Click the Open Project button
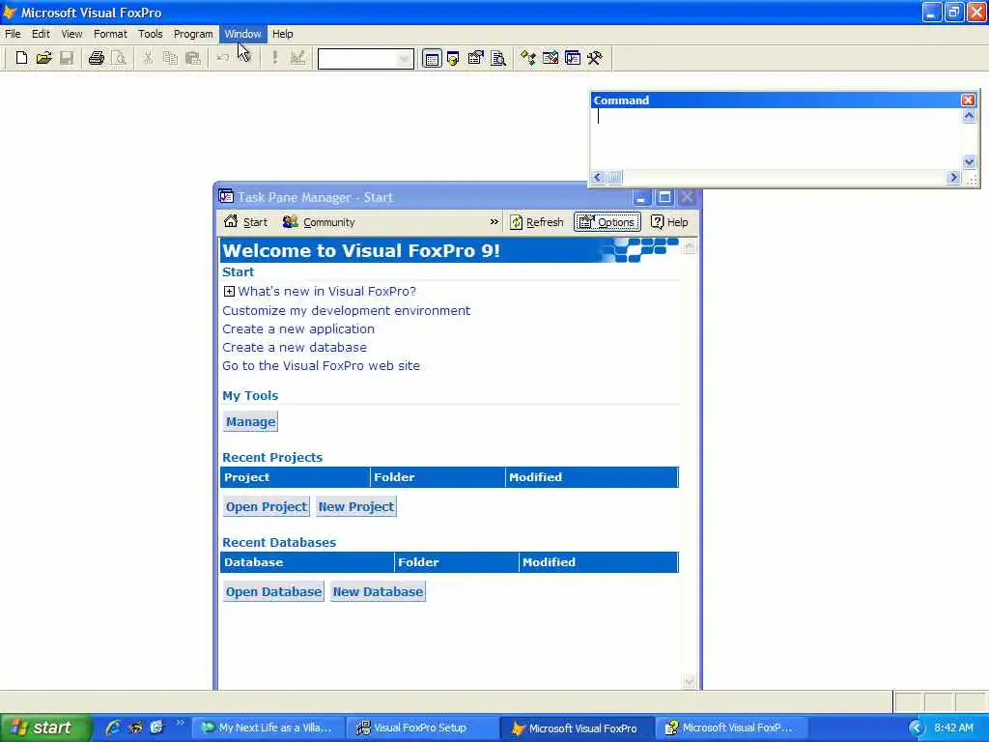This screenshot has height=742, width=989. coord(267,506)
